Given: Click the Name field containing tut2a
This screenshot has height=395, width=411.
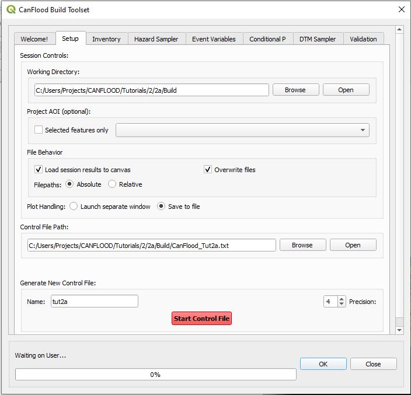Looking at the screenshot, I should (x=95, y=301).
